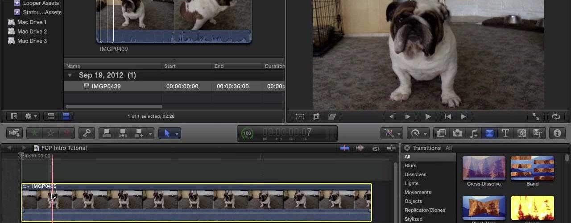Play the clip in the viewer
571x223 pixels.
428,116
